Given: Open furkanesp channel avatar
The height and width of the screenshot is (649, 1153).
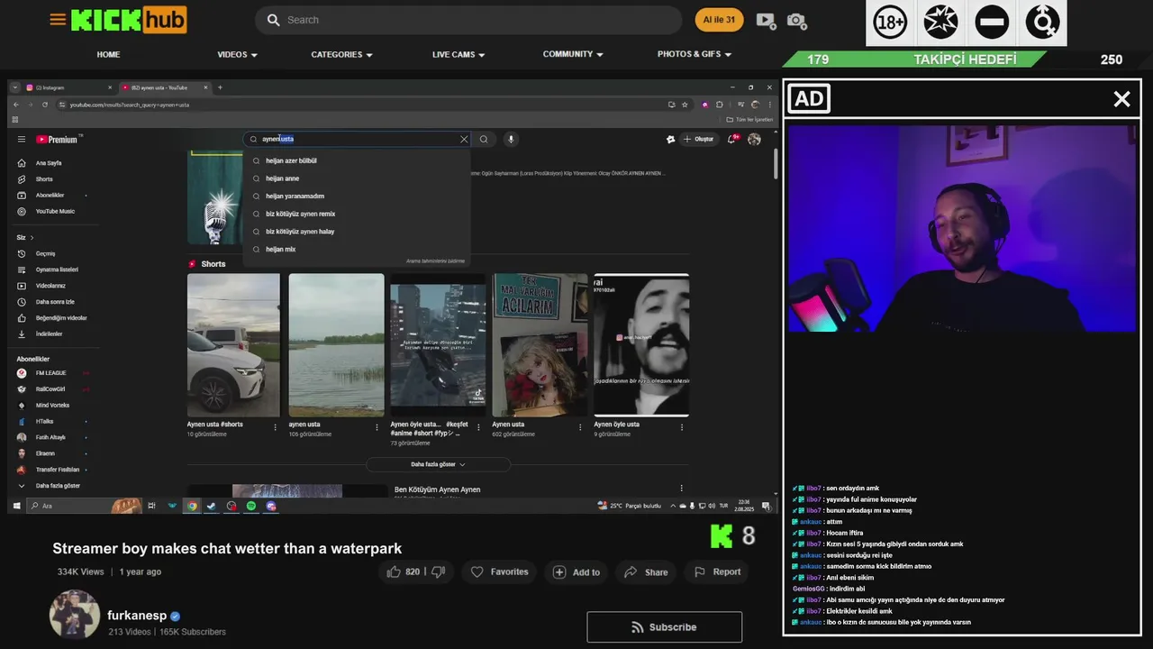Looking at the screenshot, I should click(74, 615).
